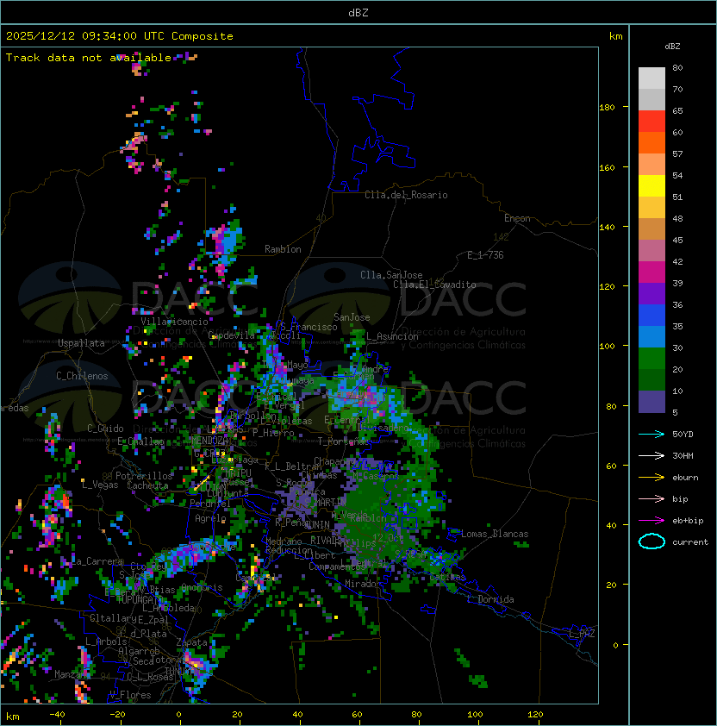
Task: Click the Villavicencio place label
Action: coord(174,322)
